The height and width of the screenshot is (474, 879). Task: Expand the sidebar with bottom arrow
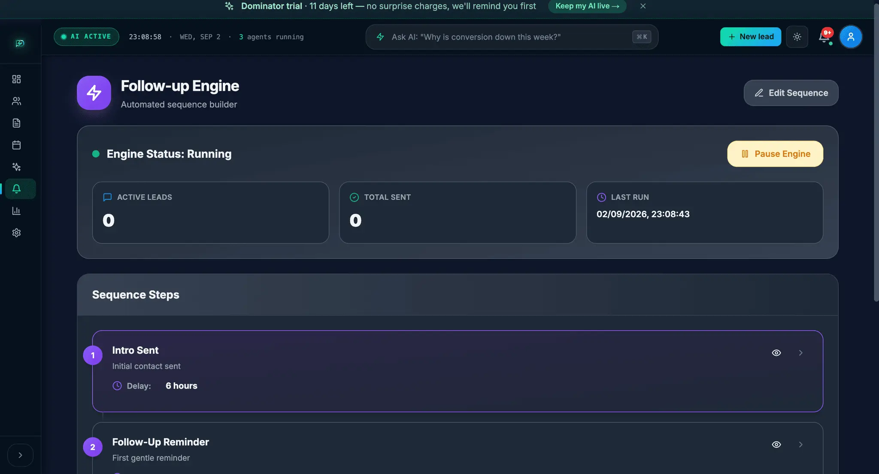click(20, 455)
